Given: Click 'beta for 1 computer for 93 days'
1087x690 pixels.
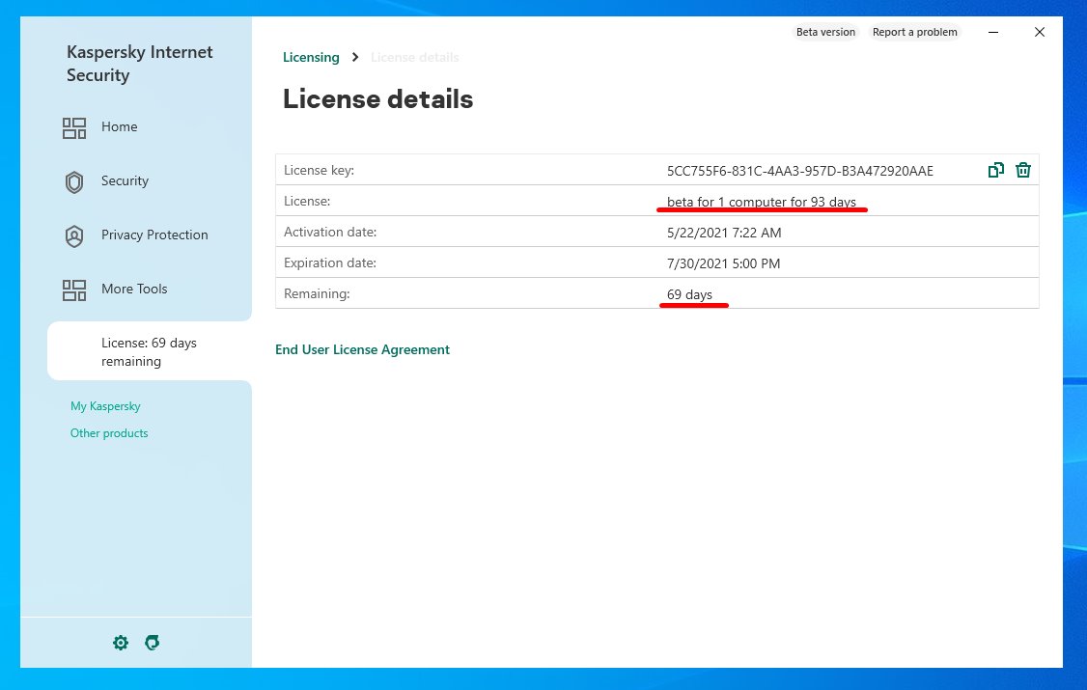Looking at the screenshot, I should [761, 202].
